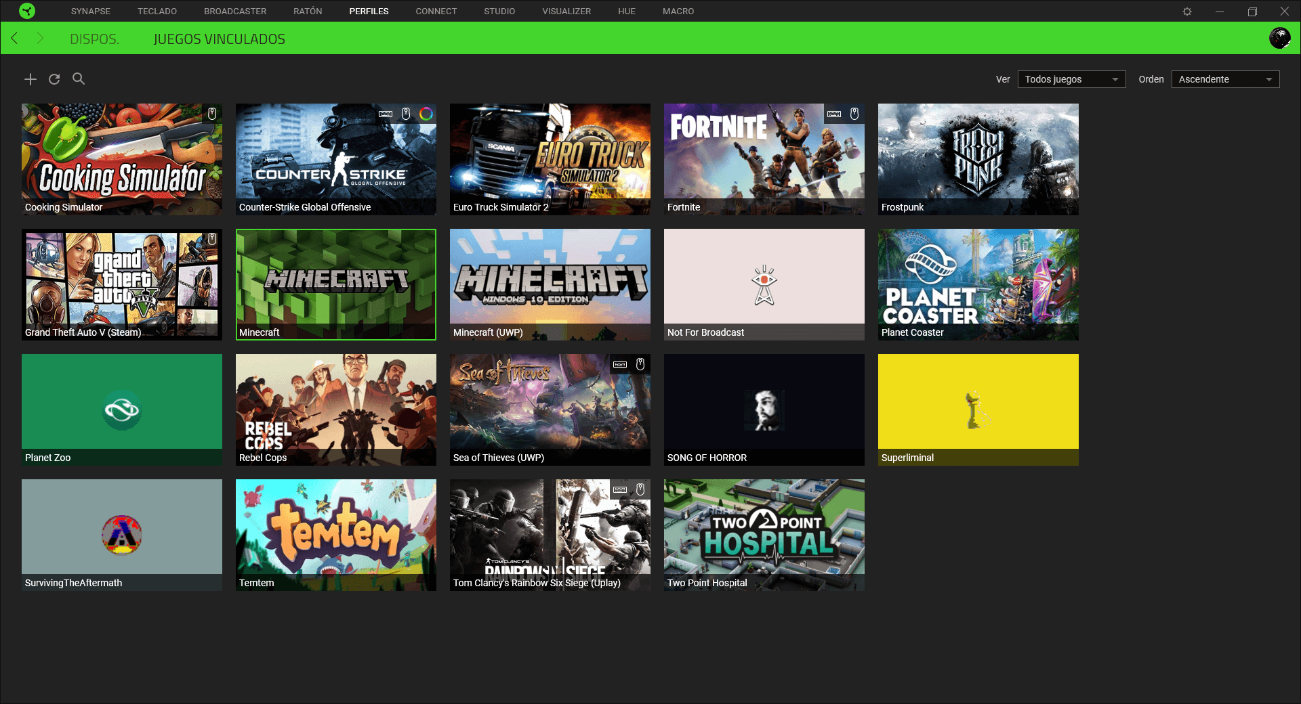
Task: Open Not For Broadcast tile
Action: click(x=764, y=284)
